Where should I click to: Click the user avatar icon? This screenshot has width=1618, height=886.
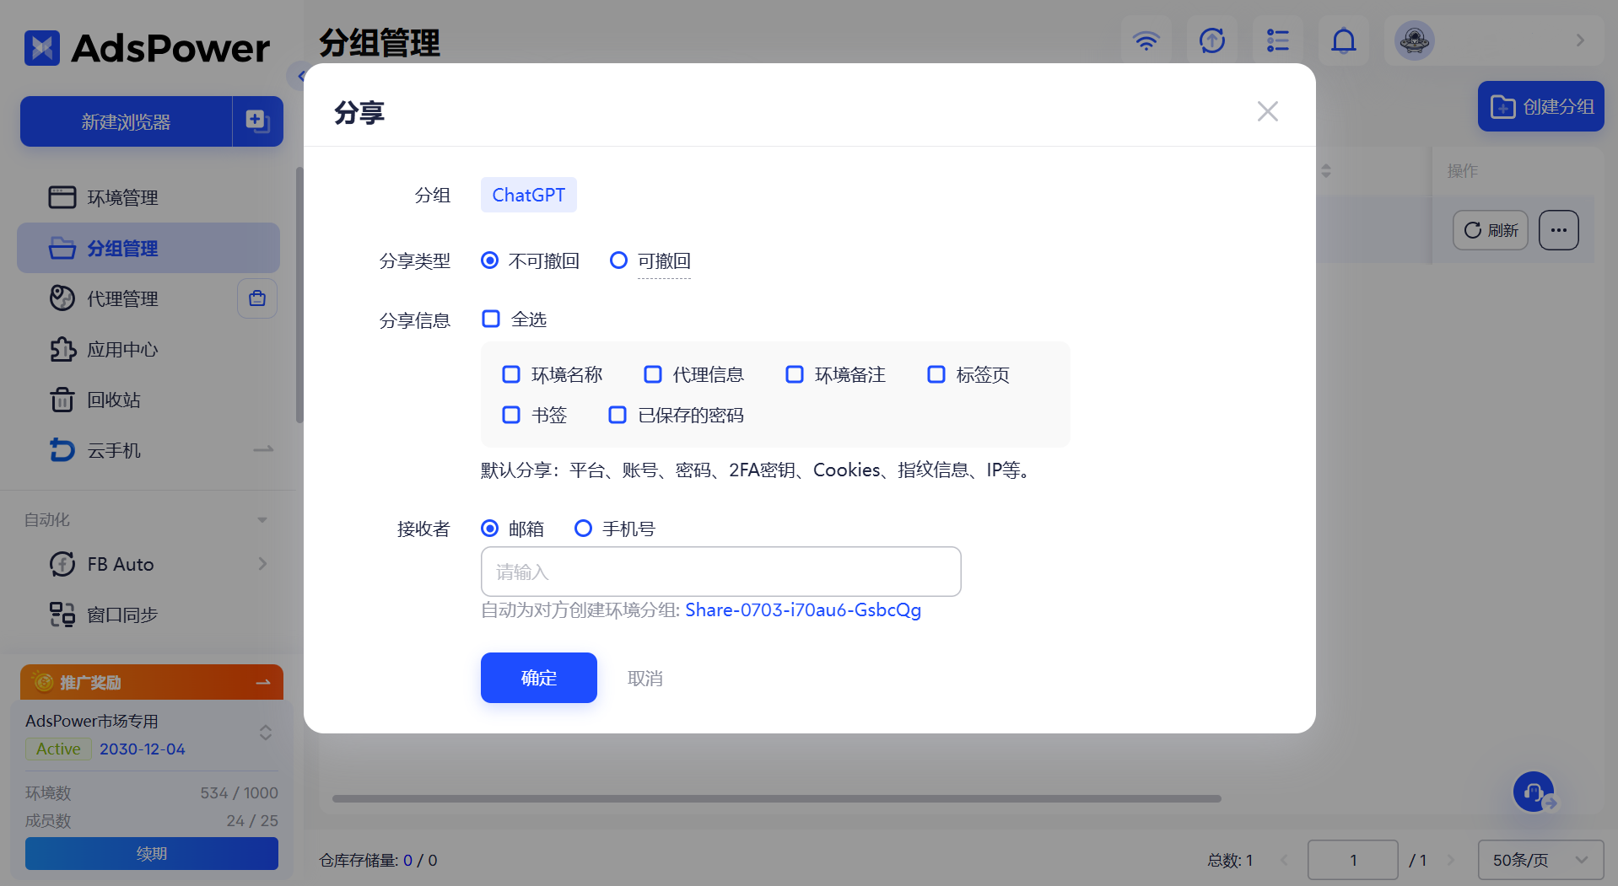[x=1415, y=40]
